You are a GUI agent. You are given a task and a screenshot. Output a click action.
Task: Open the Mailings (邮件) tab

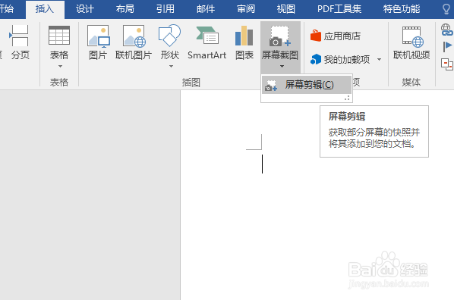click(206, 9)
